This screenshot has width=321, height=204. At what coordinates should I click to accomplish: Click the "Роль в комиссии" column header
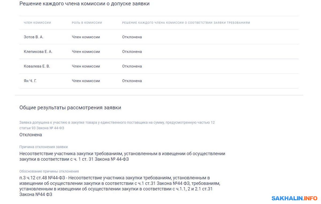[x=87, y=23]
